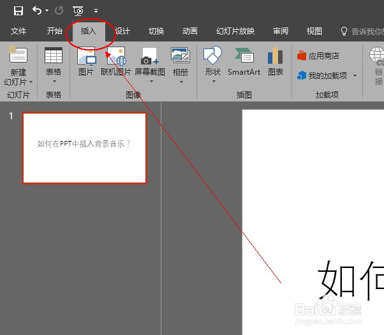Click the 屏幕截图 camera icon
Screen dimensions: 384x335
150,56
